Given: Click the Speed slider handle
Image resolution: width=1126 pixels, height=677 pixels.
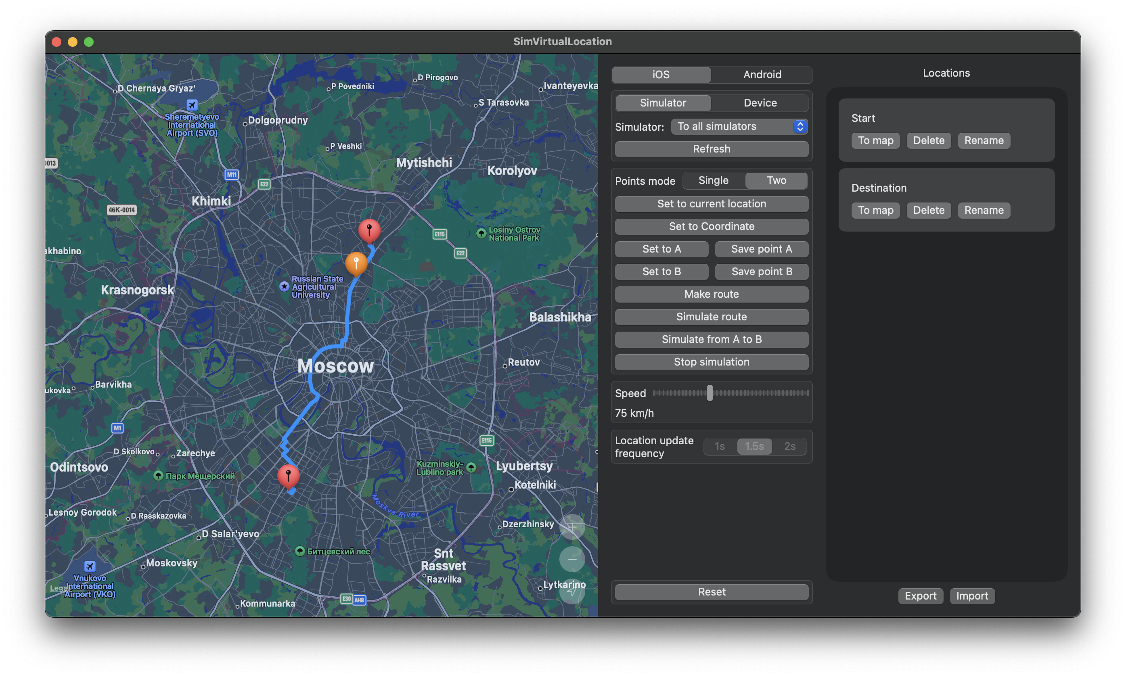Looking at the screenshot, I should [x=710, y=393].
